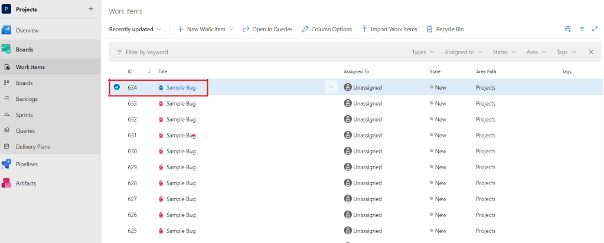This screenshot has height=243, width=604.
Task: Open the Recycle Bin
Action: tap(445, 29)
